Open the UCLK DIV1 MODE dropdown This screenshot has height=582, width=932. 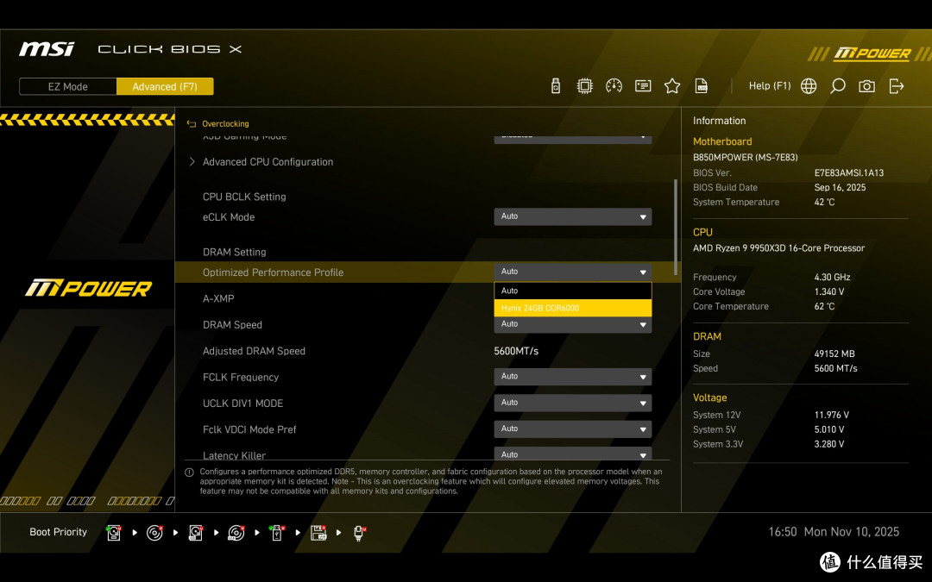[x=572, y=403]
